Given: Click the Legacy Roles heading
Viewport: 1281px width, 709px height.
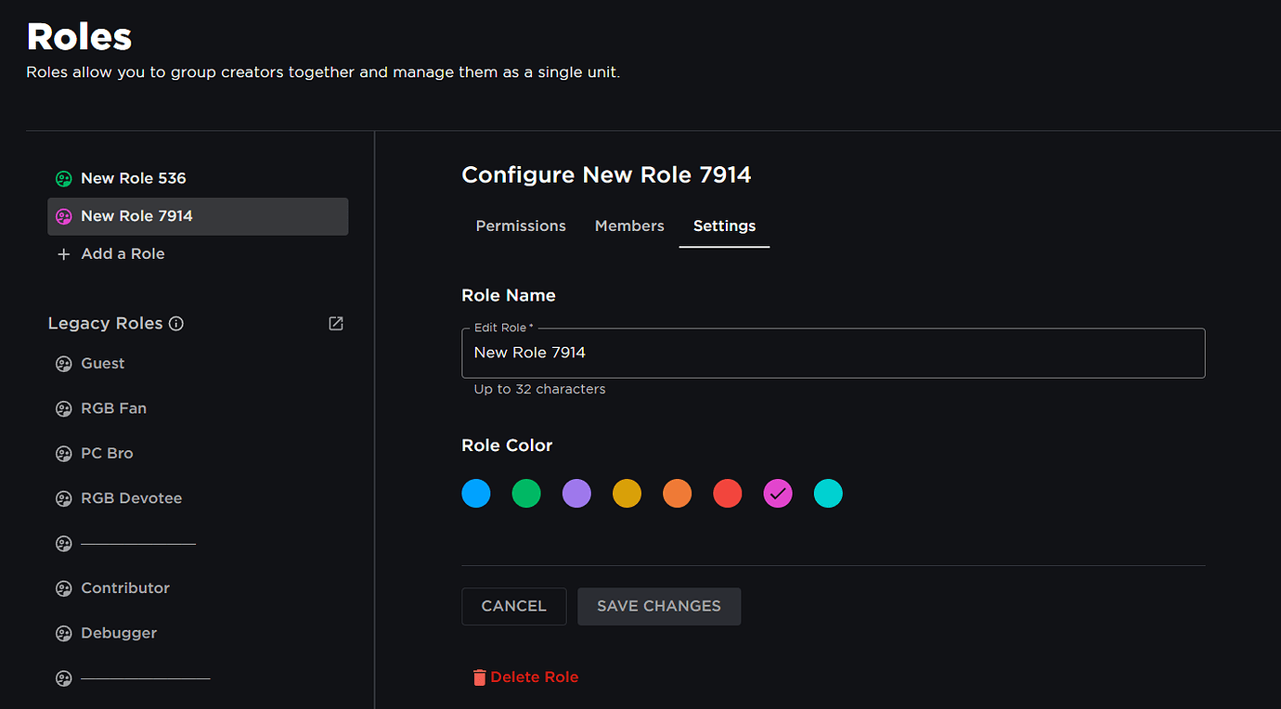Looking at the screenshot, I should tap(105, 324).
